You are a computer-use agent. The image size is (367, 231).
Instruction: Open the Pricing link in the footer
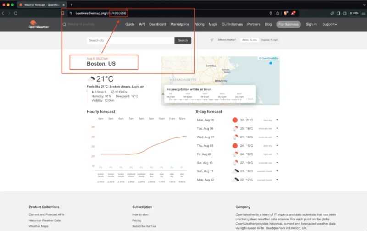tap(137, 220)
